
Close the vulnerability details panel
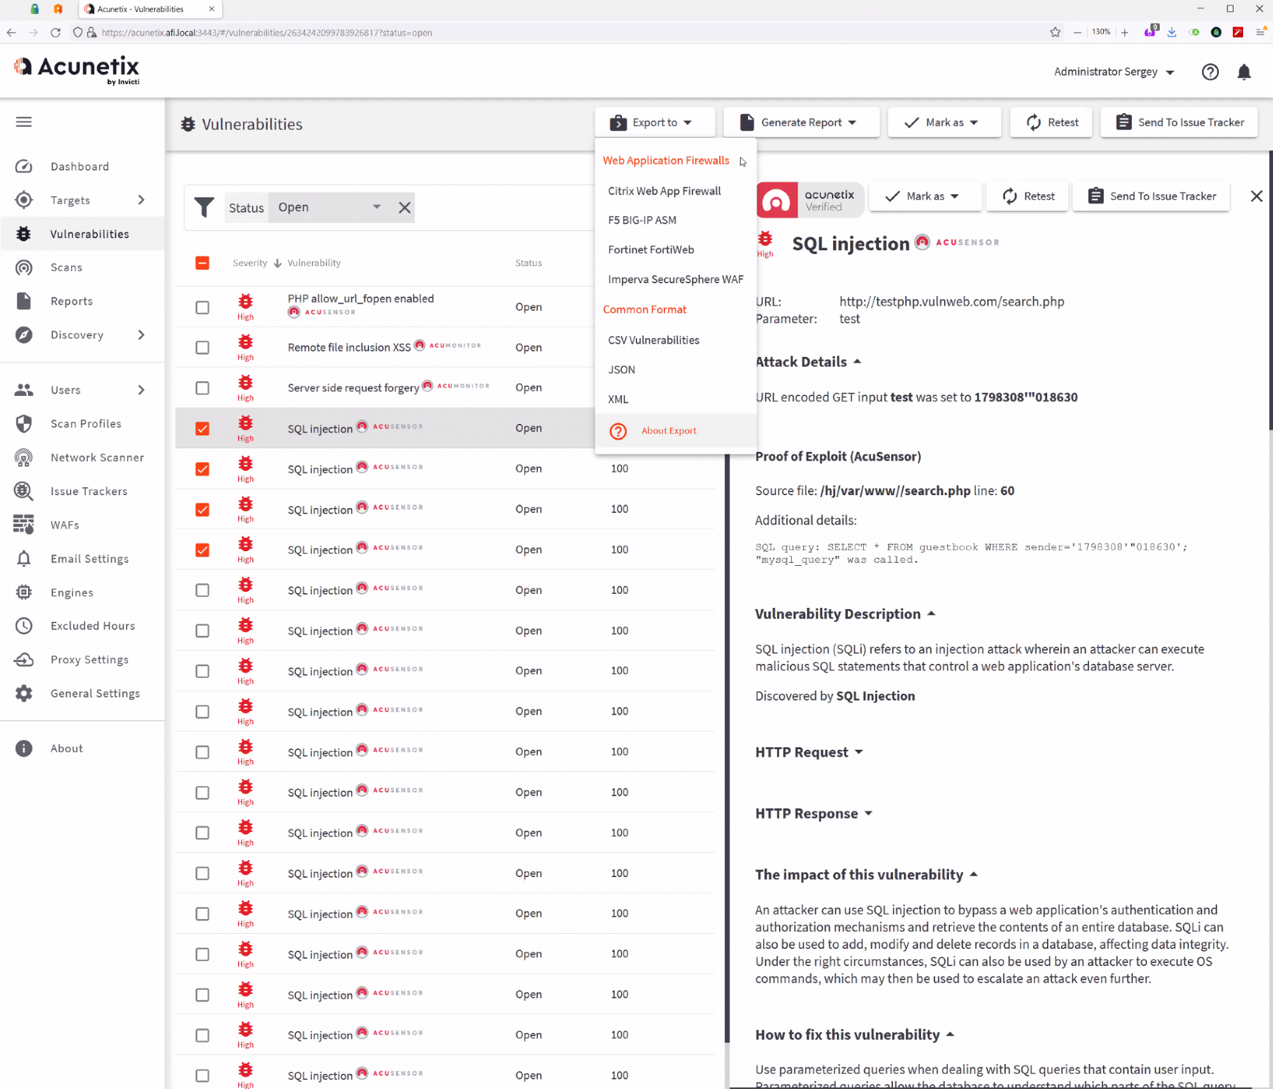pyautogui.click(x=1256, y=196)
